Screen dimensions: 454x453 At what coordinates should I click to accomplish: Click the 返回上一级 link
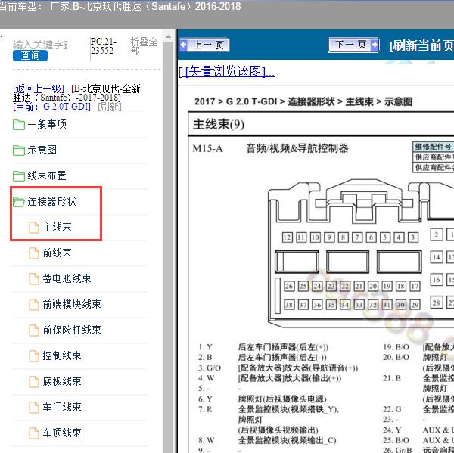(39, 88)
